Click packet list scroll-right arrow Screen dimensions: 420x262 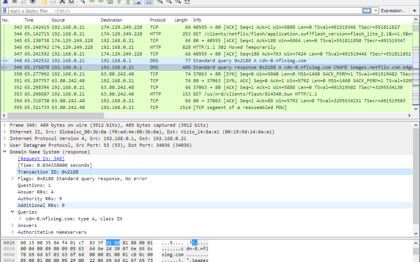[409, 115]
